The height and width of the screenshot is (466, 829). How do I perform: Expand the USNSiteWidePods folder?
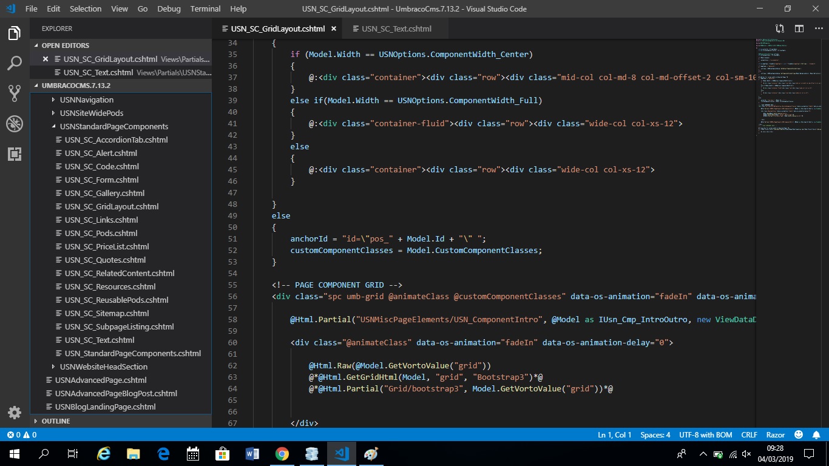pyautogui.click(x=91, y=113)
